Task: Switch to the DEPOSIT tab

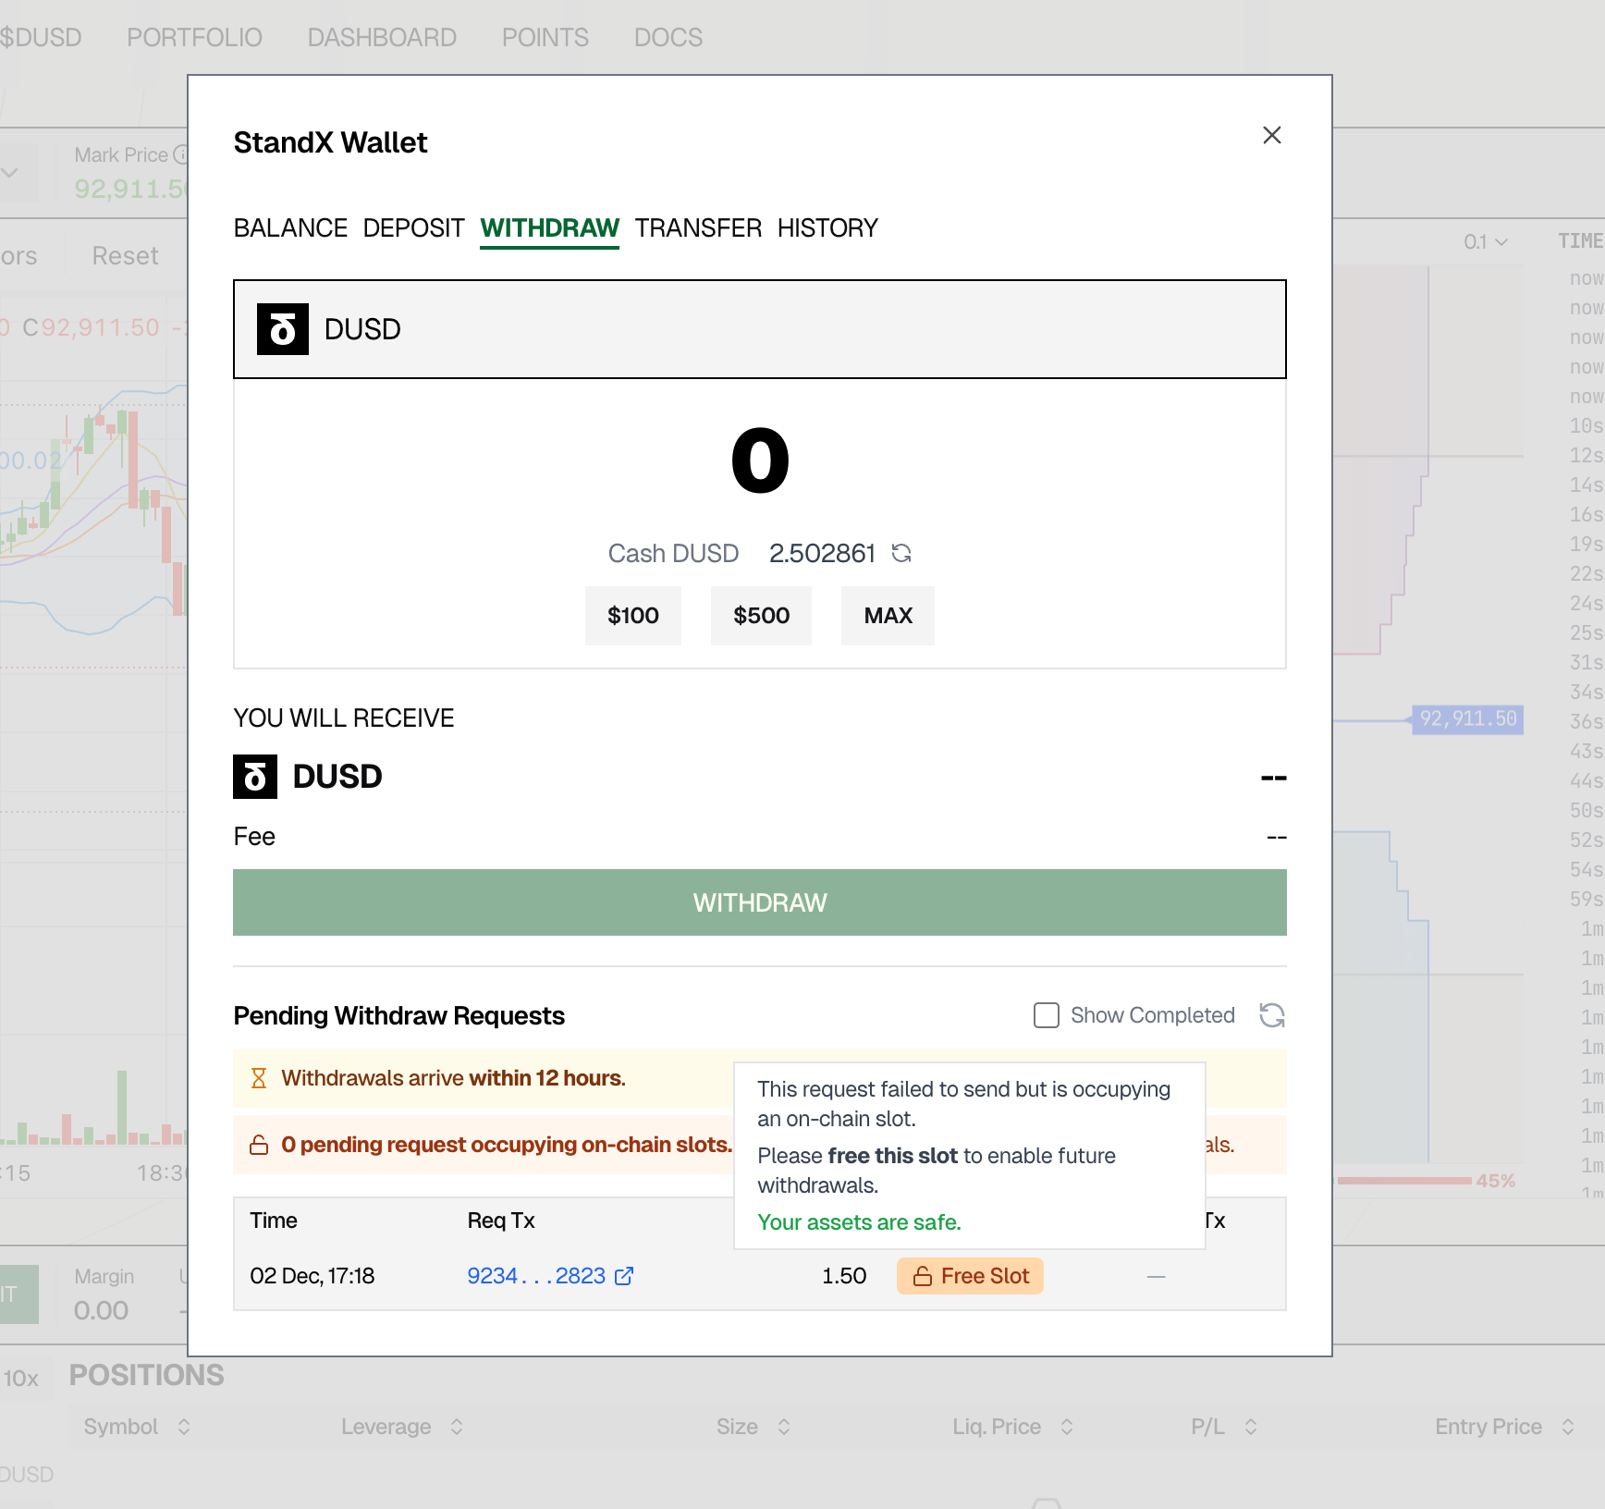Action: point(413,228)
